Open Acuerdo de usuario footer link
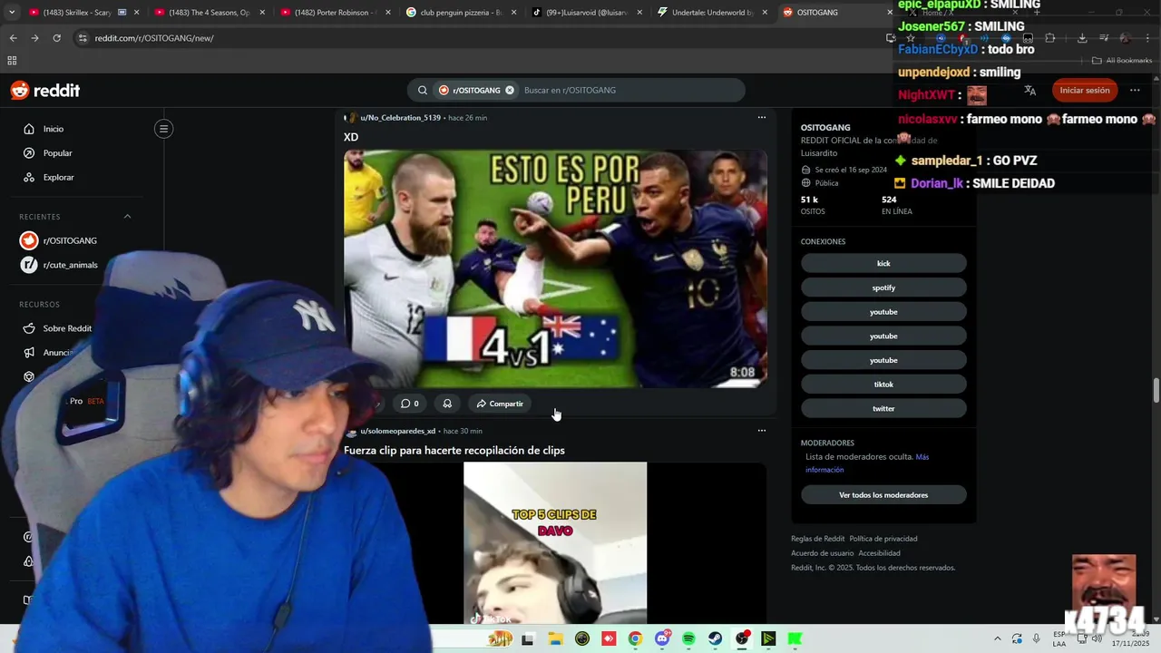 tap(822, 553)
